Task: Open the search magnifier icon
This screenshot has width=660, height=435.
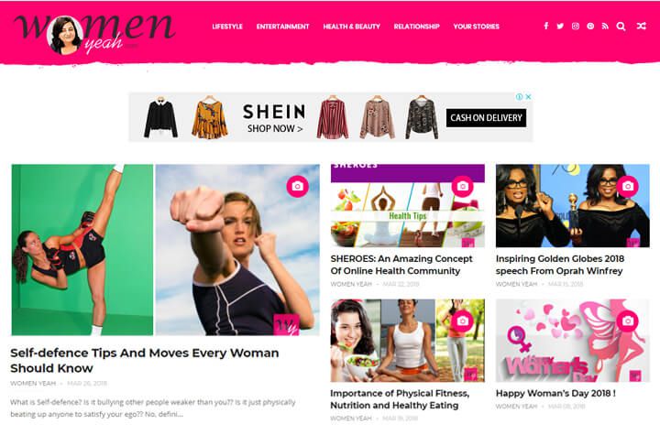Action: click(x=621, y=26)
